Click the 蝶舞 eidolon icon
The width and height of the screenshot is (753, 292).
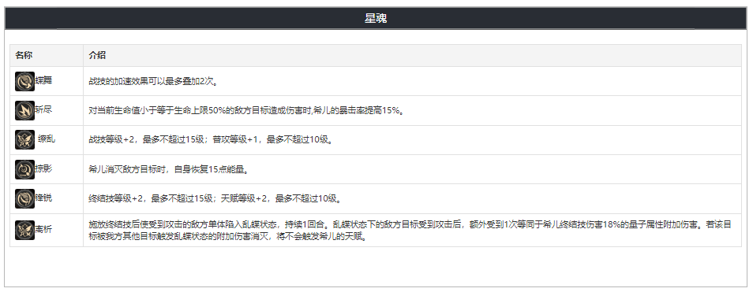[24, 81]
